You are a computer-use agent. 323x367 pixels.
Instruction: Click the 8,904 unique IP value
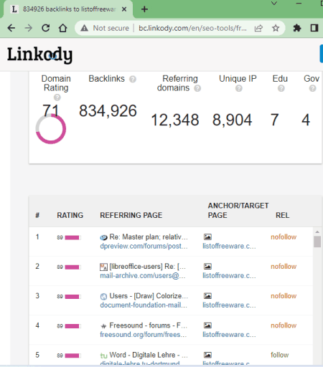coord(232,120)
